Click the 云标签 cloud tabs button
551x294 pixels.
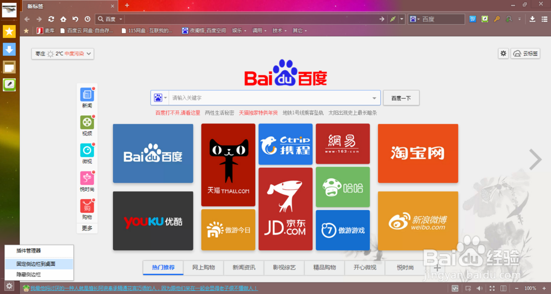click(x=525, y=54)
